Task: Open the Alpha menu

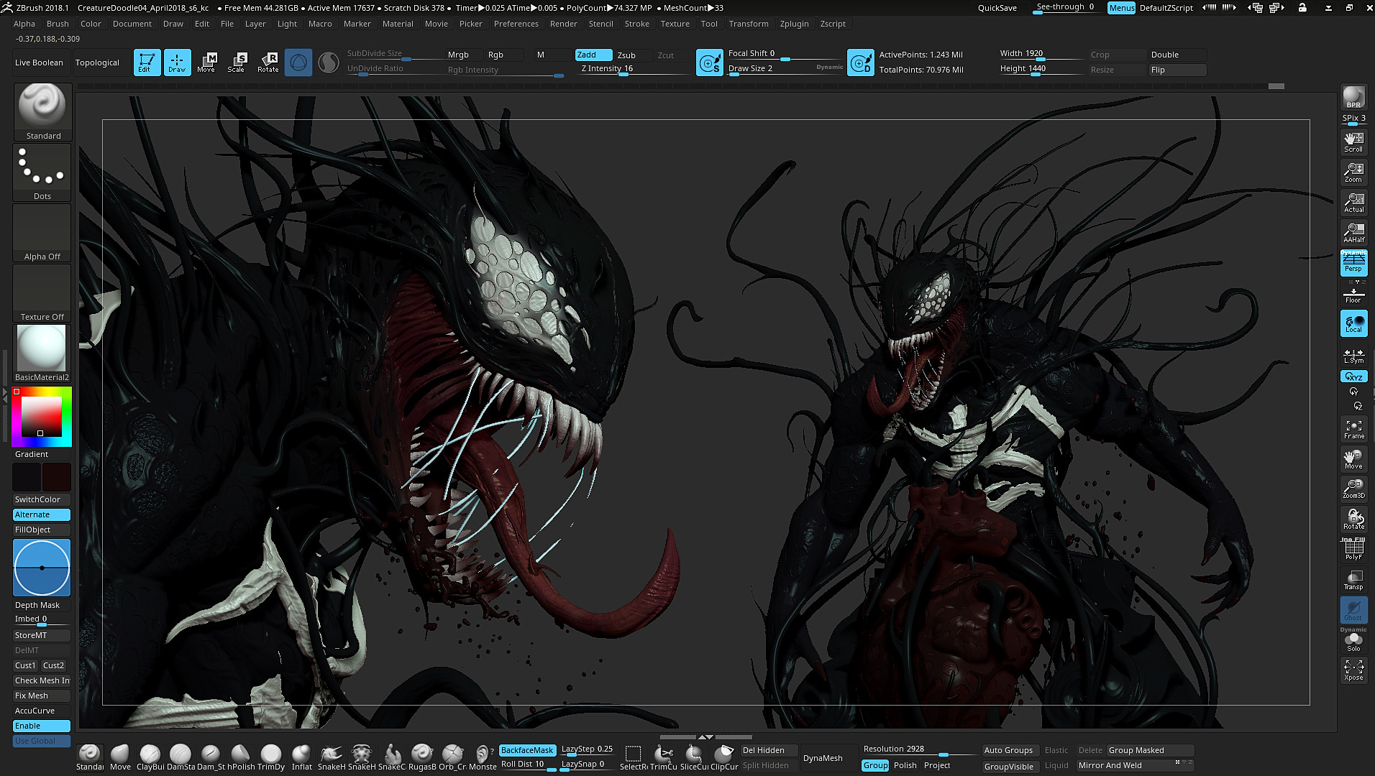Action: 24,24
